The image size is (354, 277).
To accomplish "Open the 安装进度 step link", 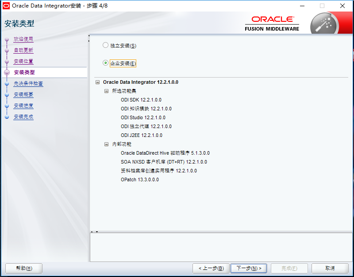I will click(x=23, y=105).
